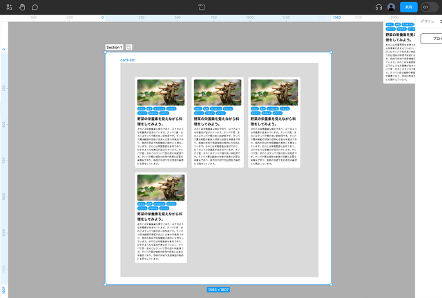Viewport: 442px width, 298px height.
Task: Switch to the デザイン tab
Action: (x=428, y=22)
